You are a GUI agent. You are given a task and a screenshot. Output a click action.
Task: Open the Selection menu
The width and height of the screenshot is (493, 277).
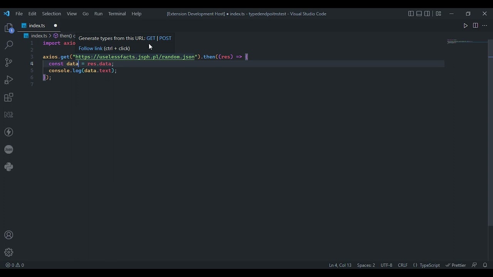click(x=52, y=13)
